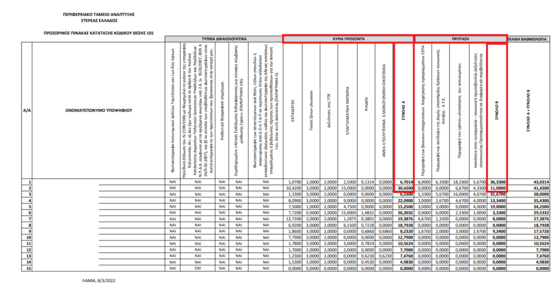This screenshot has width=560, height=287.
Task: Click the 'Γνώση ξένων γλωσσών' column header
Action: (x=311, y=110)
